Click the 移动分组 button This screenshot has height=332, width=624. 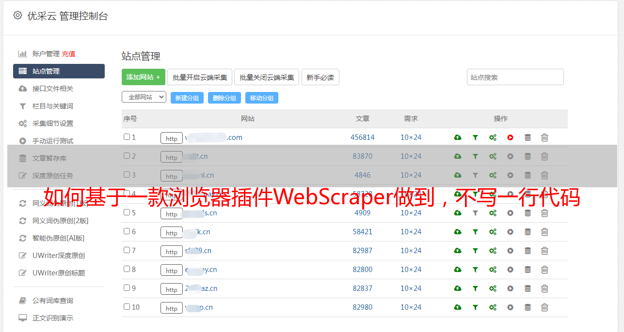pyautogui.click(x=262, y=98)
